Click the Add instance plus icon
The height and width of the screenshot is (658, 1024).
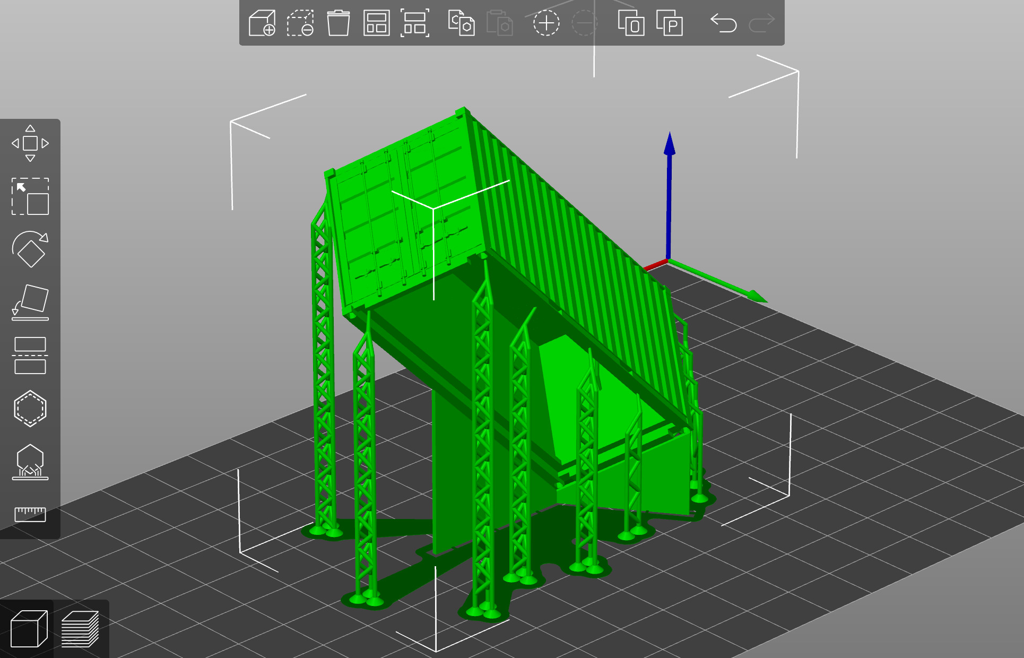click(546, 23)
